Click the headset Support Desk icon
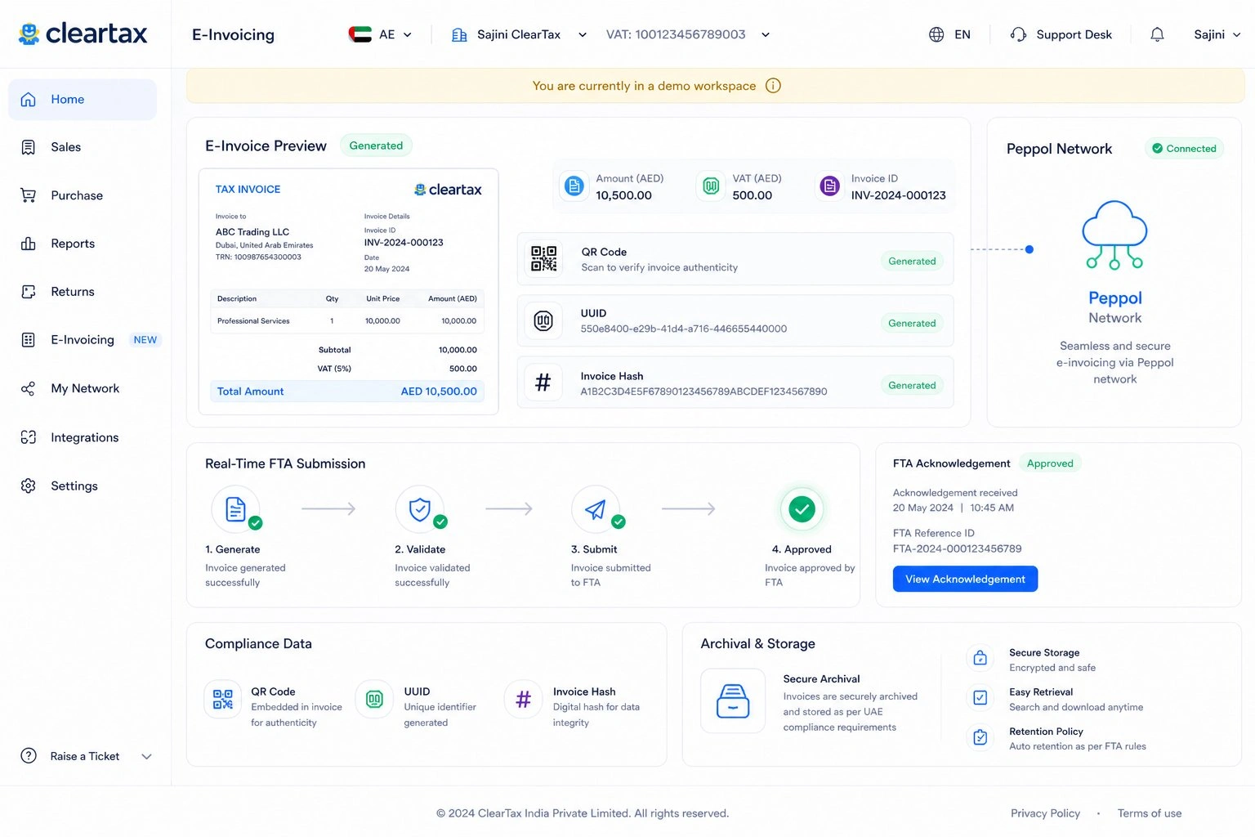 click(x=1018, y=34)
